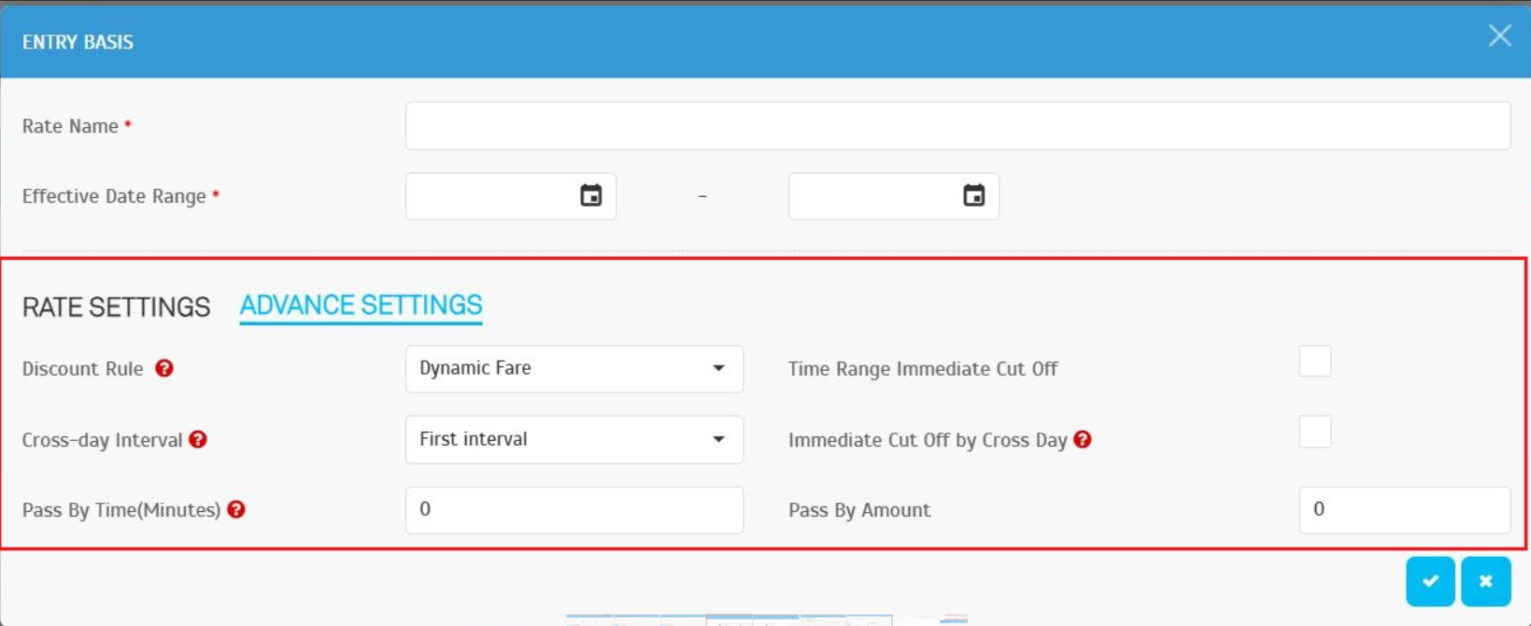Close the Entry Basis dialog
Screen dimensions: 1531x626
click(x=1499, y=36)
